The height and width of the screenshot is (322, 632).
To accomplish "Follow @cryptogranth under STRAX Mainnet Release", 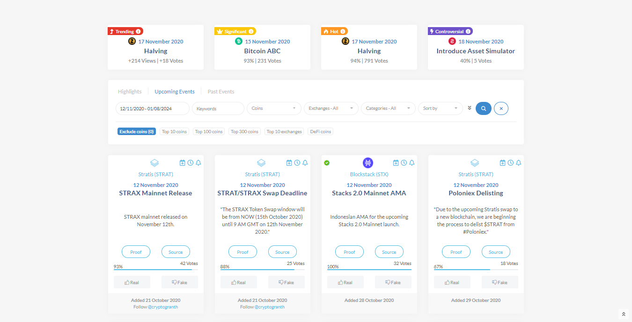I will click(163, 307).
